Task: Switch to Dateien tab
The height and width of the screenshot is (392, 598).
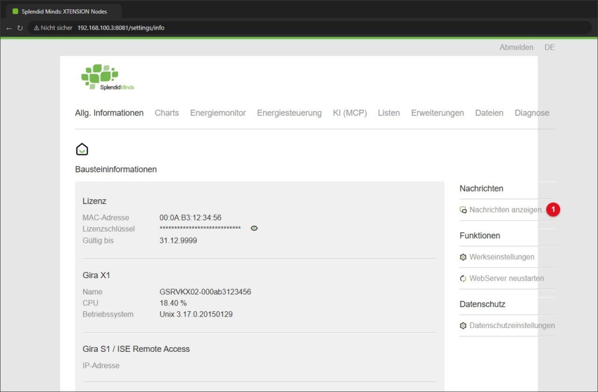Action: tap(489, 113)
